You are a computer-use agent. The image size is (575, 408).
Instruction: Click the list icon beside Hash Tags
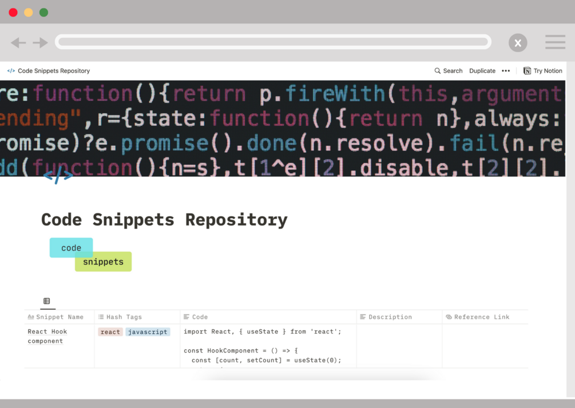(101, 317)
